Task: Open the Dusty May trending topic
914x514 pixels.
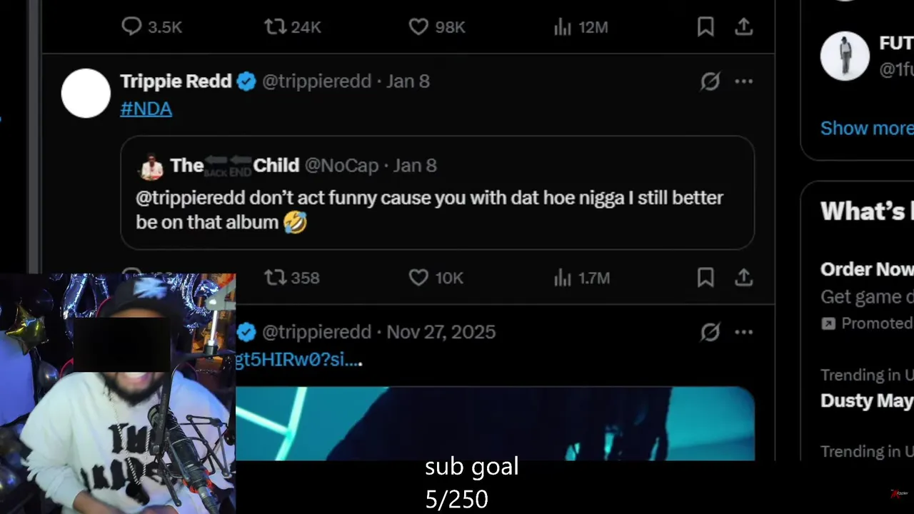Action: click(x=867, y=400)
